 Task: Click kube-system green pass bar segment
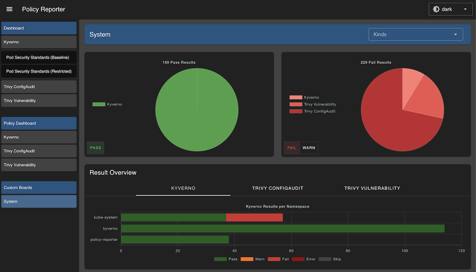[174, 217]
